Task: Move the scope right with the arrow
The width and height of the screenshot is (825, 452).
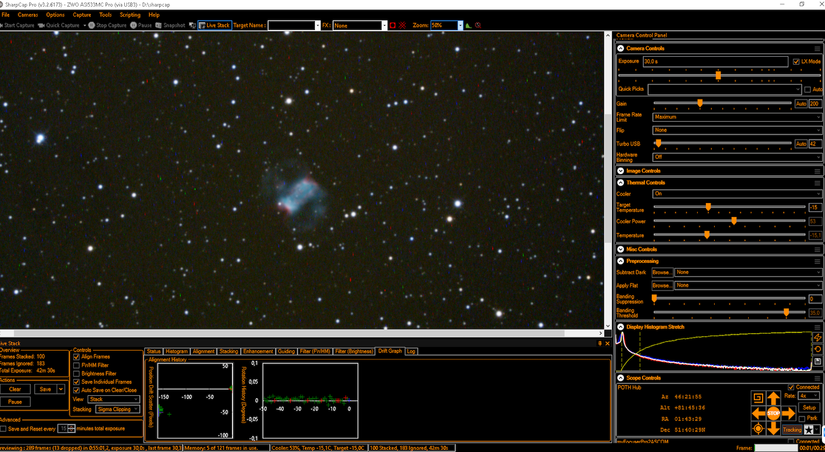Action: pos(789,413)
